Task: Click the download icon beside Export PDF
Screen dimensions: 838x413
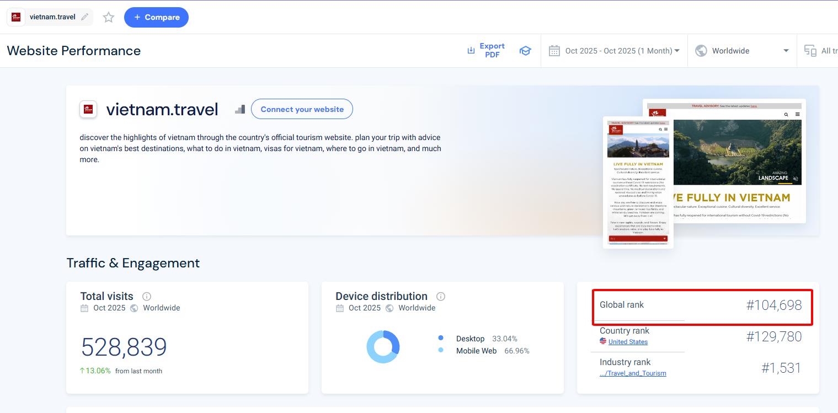Action: point(471,50)
